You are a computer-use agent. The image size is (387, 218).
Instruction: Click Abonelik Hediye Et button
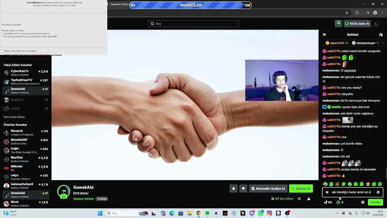[x=268, y=189]
